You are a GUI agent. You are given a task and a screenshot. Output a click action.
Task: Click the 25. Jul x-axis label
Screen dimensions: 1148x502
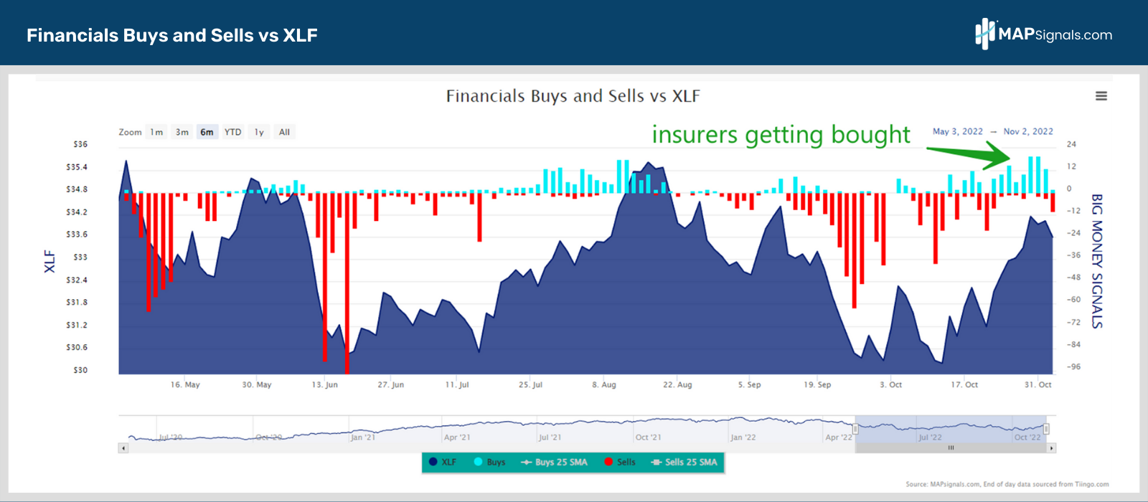[530, 385]
